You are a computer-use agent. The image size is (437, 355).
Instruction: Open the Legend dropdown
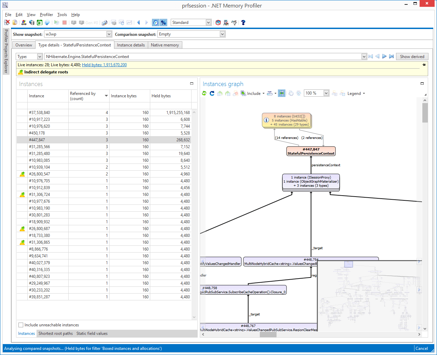coord(355,93)
